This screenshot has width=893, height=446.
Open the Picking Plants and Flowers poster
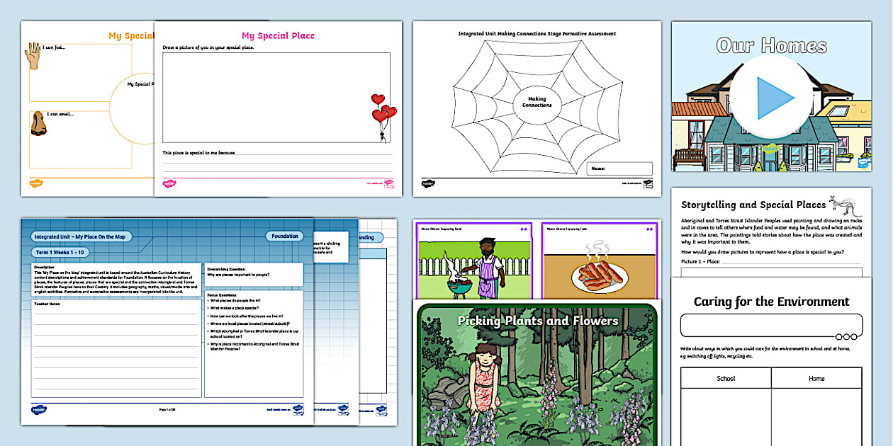537,375
